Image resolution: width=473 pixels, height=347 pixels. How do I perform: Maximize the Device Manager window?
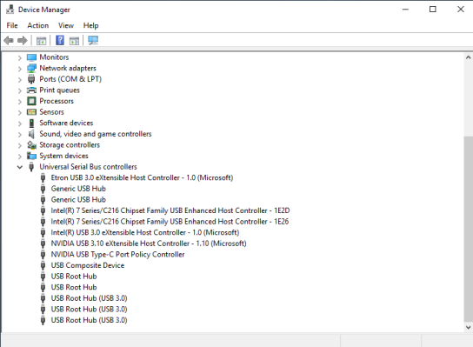pyautogui.click(x=433, y=10)
